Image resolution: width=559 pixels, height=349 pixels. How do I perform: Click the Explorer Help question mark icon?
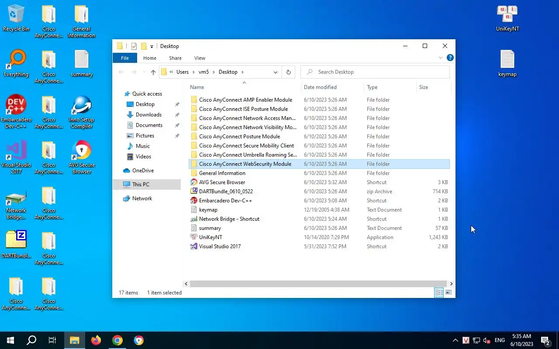pos(450,58)
